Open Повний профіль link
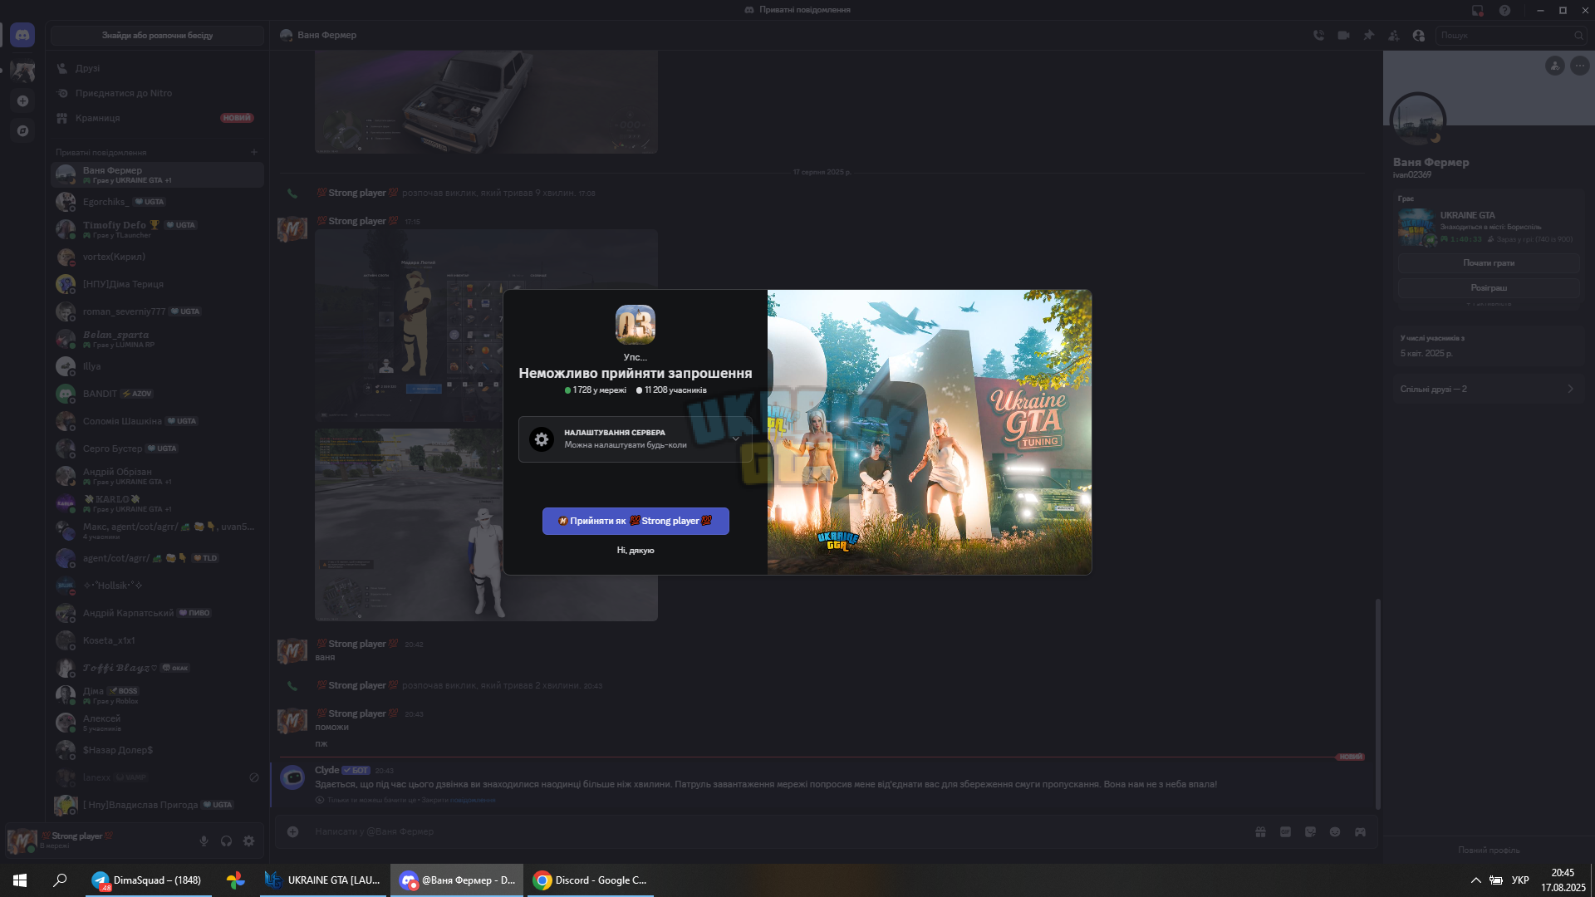Image resolution: width=1595 pixels, height=897 pixels. [x=1489, y=850]
